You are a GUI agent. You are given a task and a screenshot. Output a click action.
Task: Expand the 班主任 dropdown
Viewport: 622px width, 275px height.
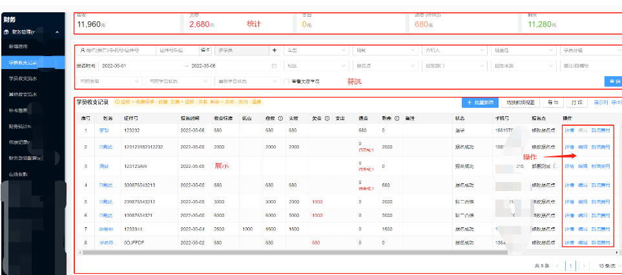523,50
